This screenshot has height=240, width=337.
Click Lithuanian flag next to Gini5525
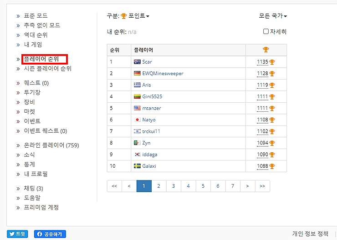[137, 97]
